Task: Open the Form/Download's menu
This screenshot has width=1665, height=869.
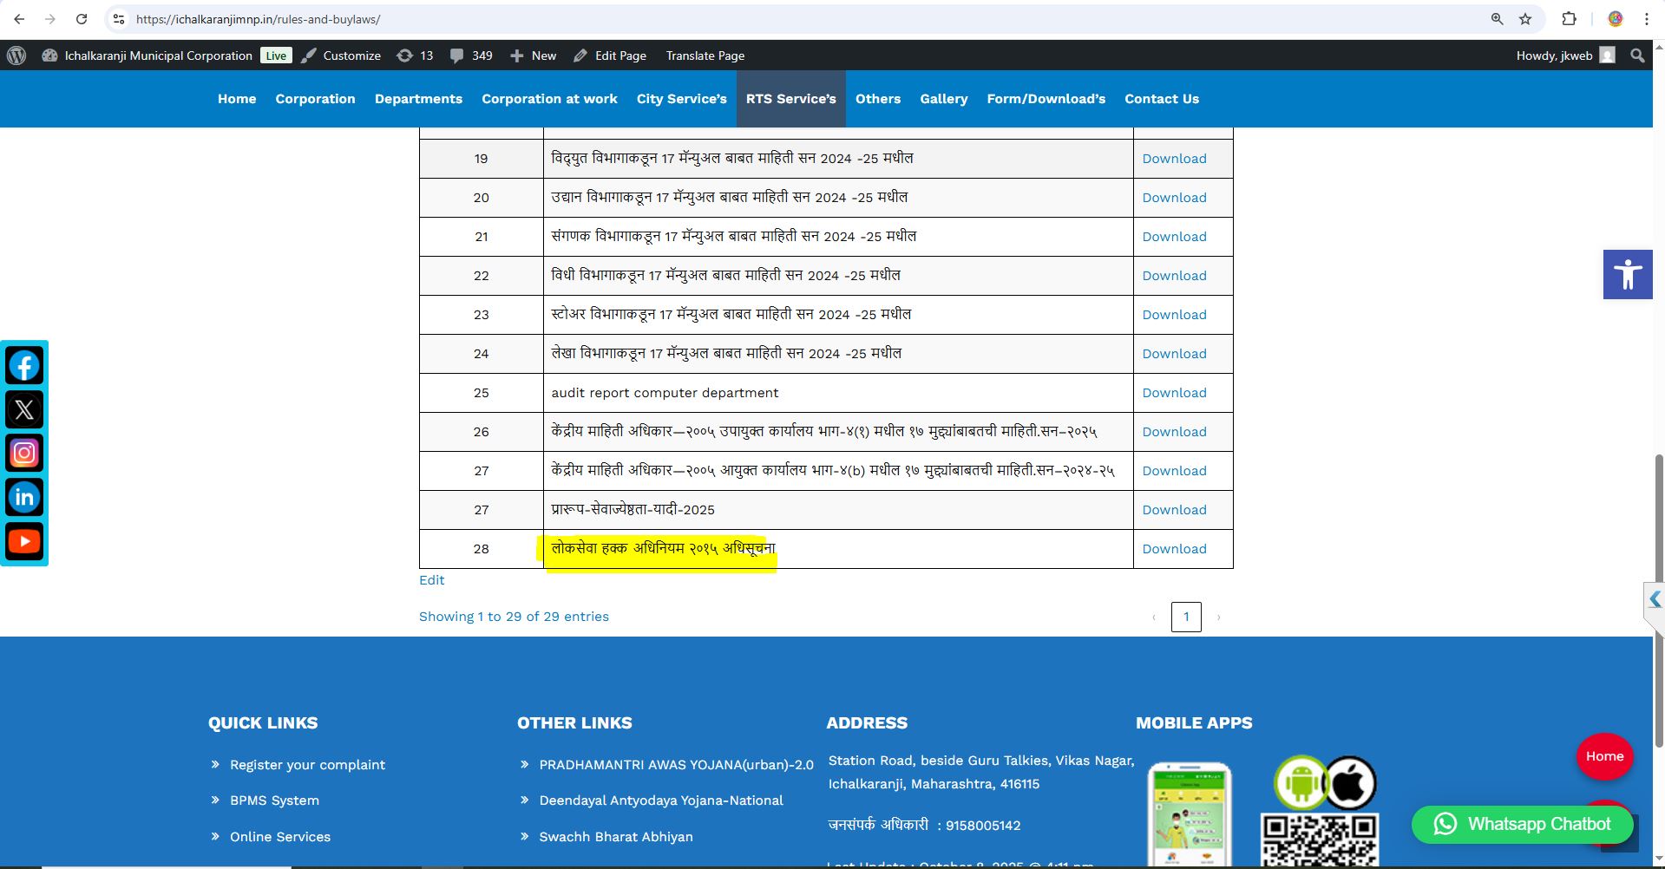Action: tap(1046, 99)
